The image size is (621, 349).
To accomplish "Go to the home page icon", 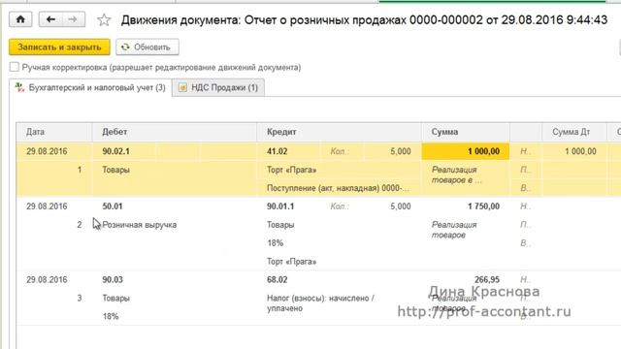I will [x=20, y=19].
